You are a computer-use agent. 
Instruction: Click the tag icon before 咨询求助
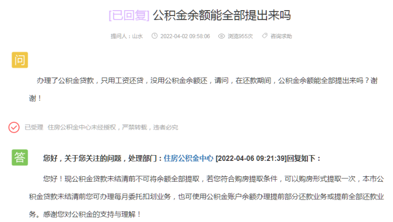[264, 36]
